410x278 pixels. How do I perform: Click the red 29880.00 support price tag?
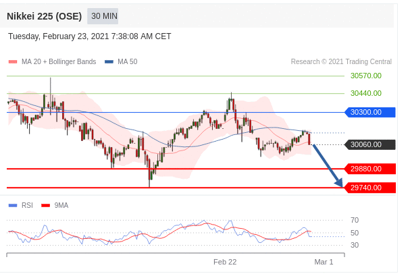click(370, 169)
